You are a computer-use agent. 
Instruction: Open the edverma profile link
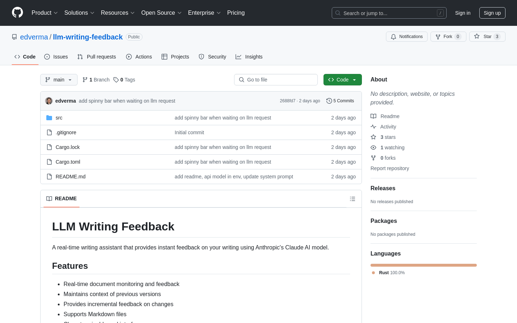point(34,37)
